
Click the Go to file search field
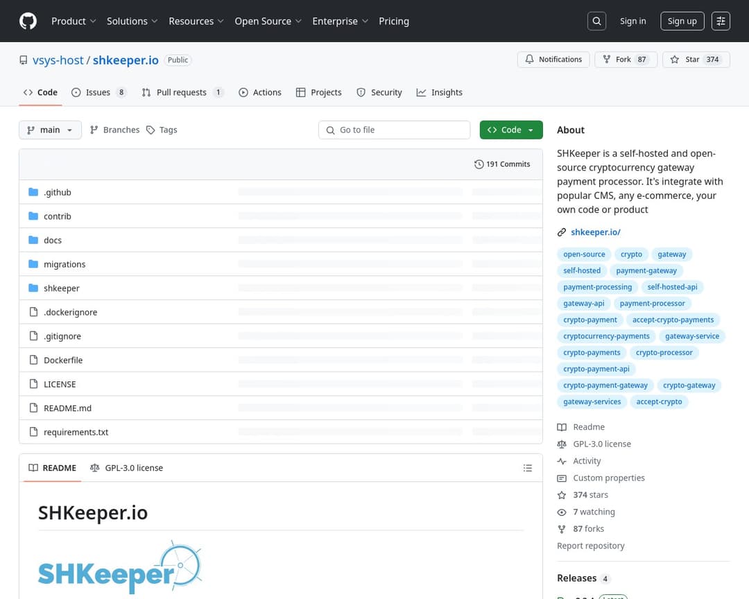click(394, 130)
